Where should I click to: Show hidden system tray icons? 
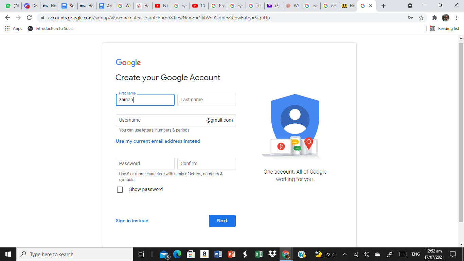[x=345, y=254]
